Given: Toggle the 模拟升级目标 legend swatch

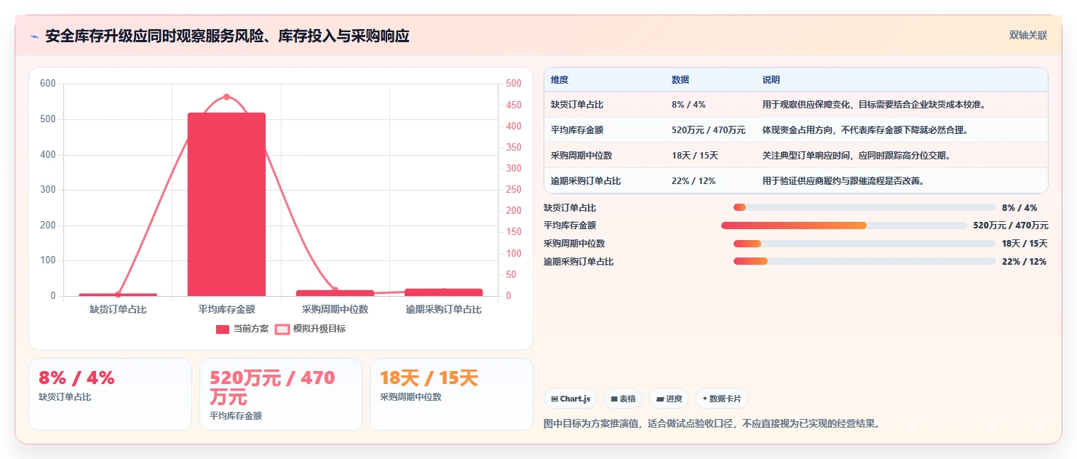Looking at the screenshot, I should (x=282, y=330).
